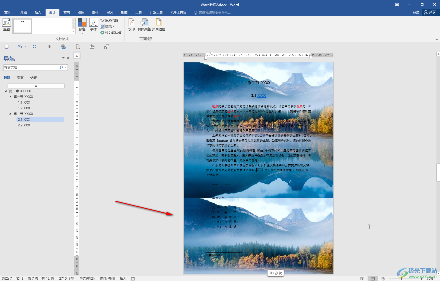Open the PDF工具集 tab
440x281 pixels.
pyautogui.click(x=178, y=12)
